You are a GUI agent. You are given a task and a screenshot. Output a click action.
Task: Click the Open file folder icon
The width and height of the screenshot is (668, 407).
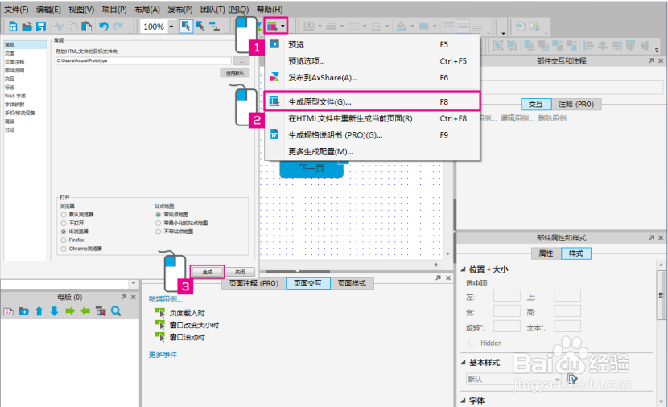pyautogui.click(x=27, y=27)
